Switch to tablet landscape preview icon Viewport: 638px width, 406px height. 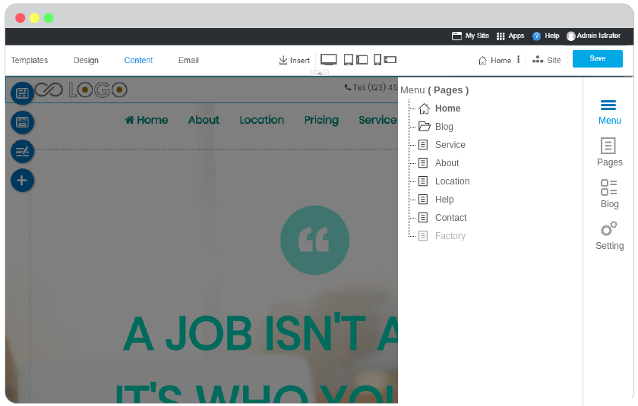coord(362,60)
